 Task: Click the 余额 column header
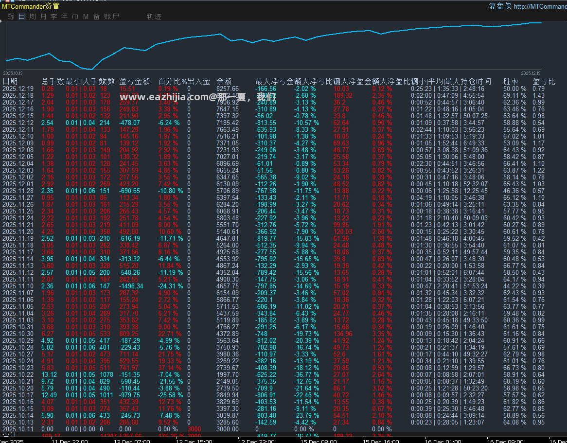click(x=224, y=81)
